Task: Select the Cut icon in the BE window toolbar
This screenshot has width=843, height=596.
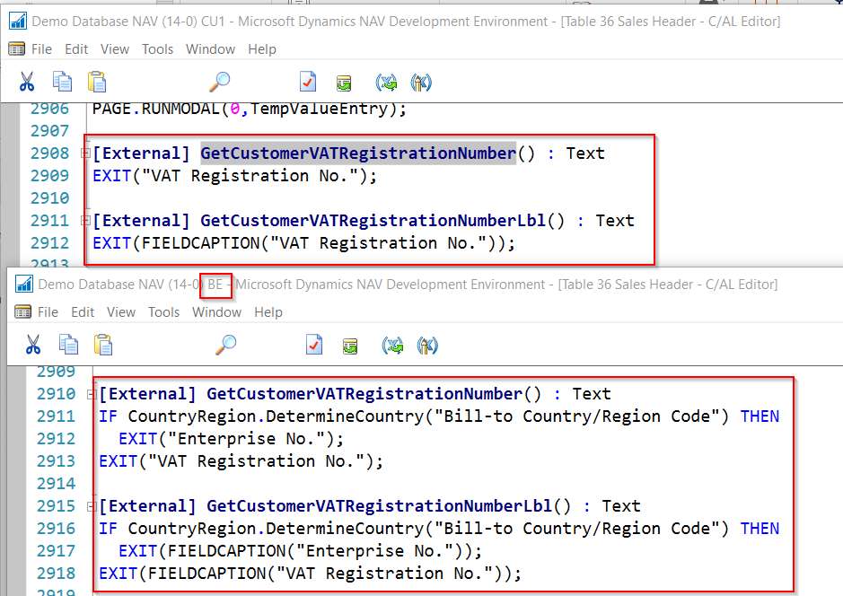Action: click(32, 345)
